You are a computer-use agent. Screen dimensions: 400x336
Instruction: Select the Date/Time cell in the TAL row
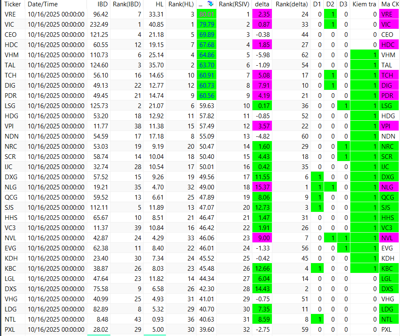56,65
